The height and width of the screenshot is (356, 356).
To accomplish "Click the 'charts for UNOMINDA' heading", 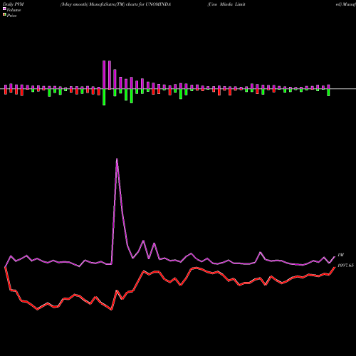I will coord(148,4).
